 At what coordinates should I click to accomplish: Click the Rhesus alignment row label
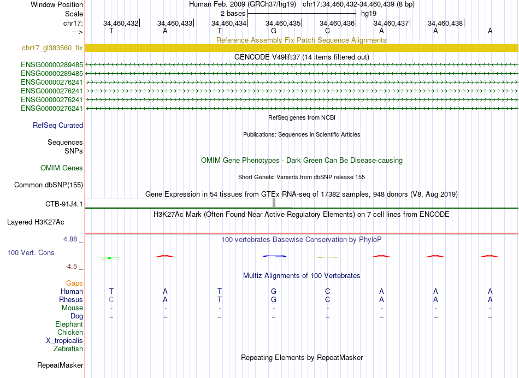point(71,300)
